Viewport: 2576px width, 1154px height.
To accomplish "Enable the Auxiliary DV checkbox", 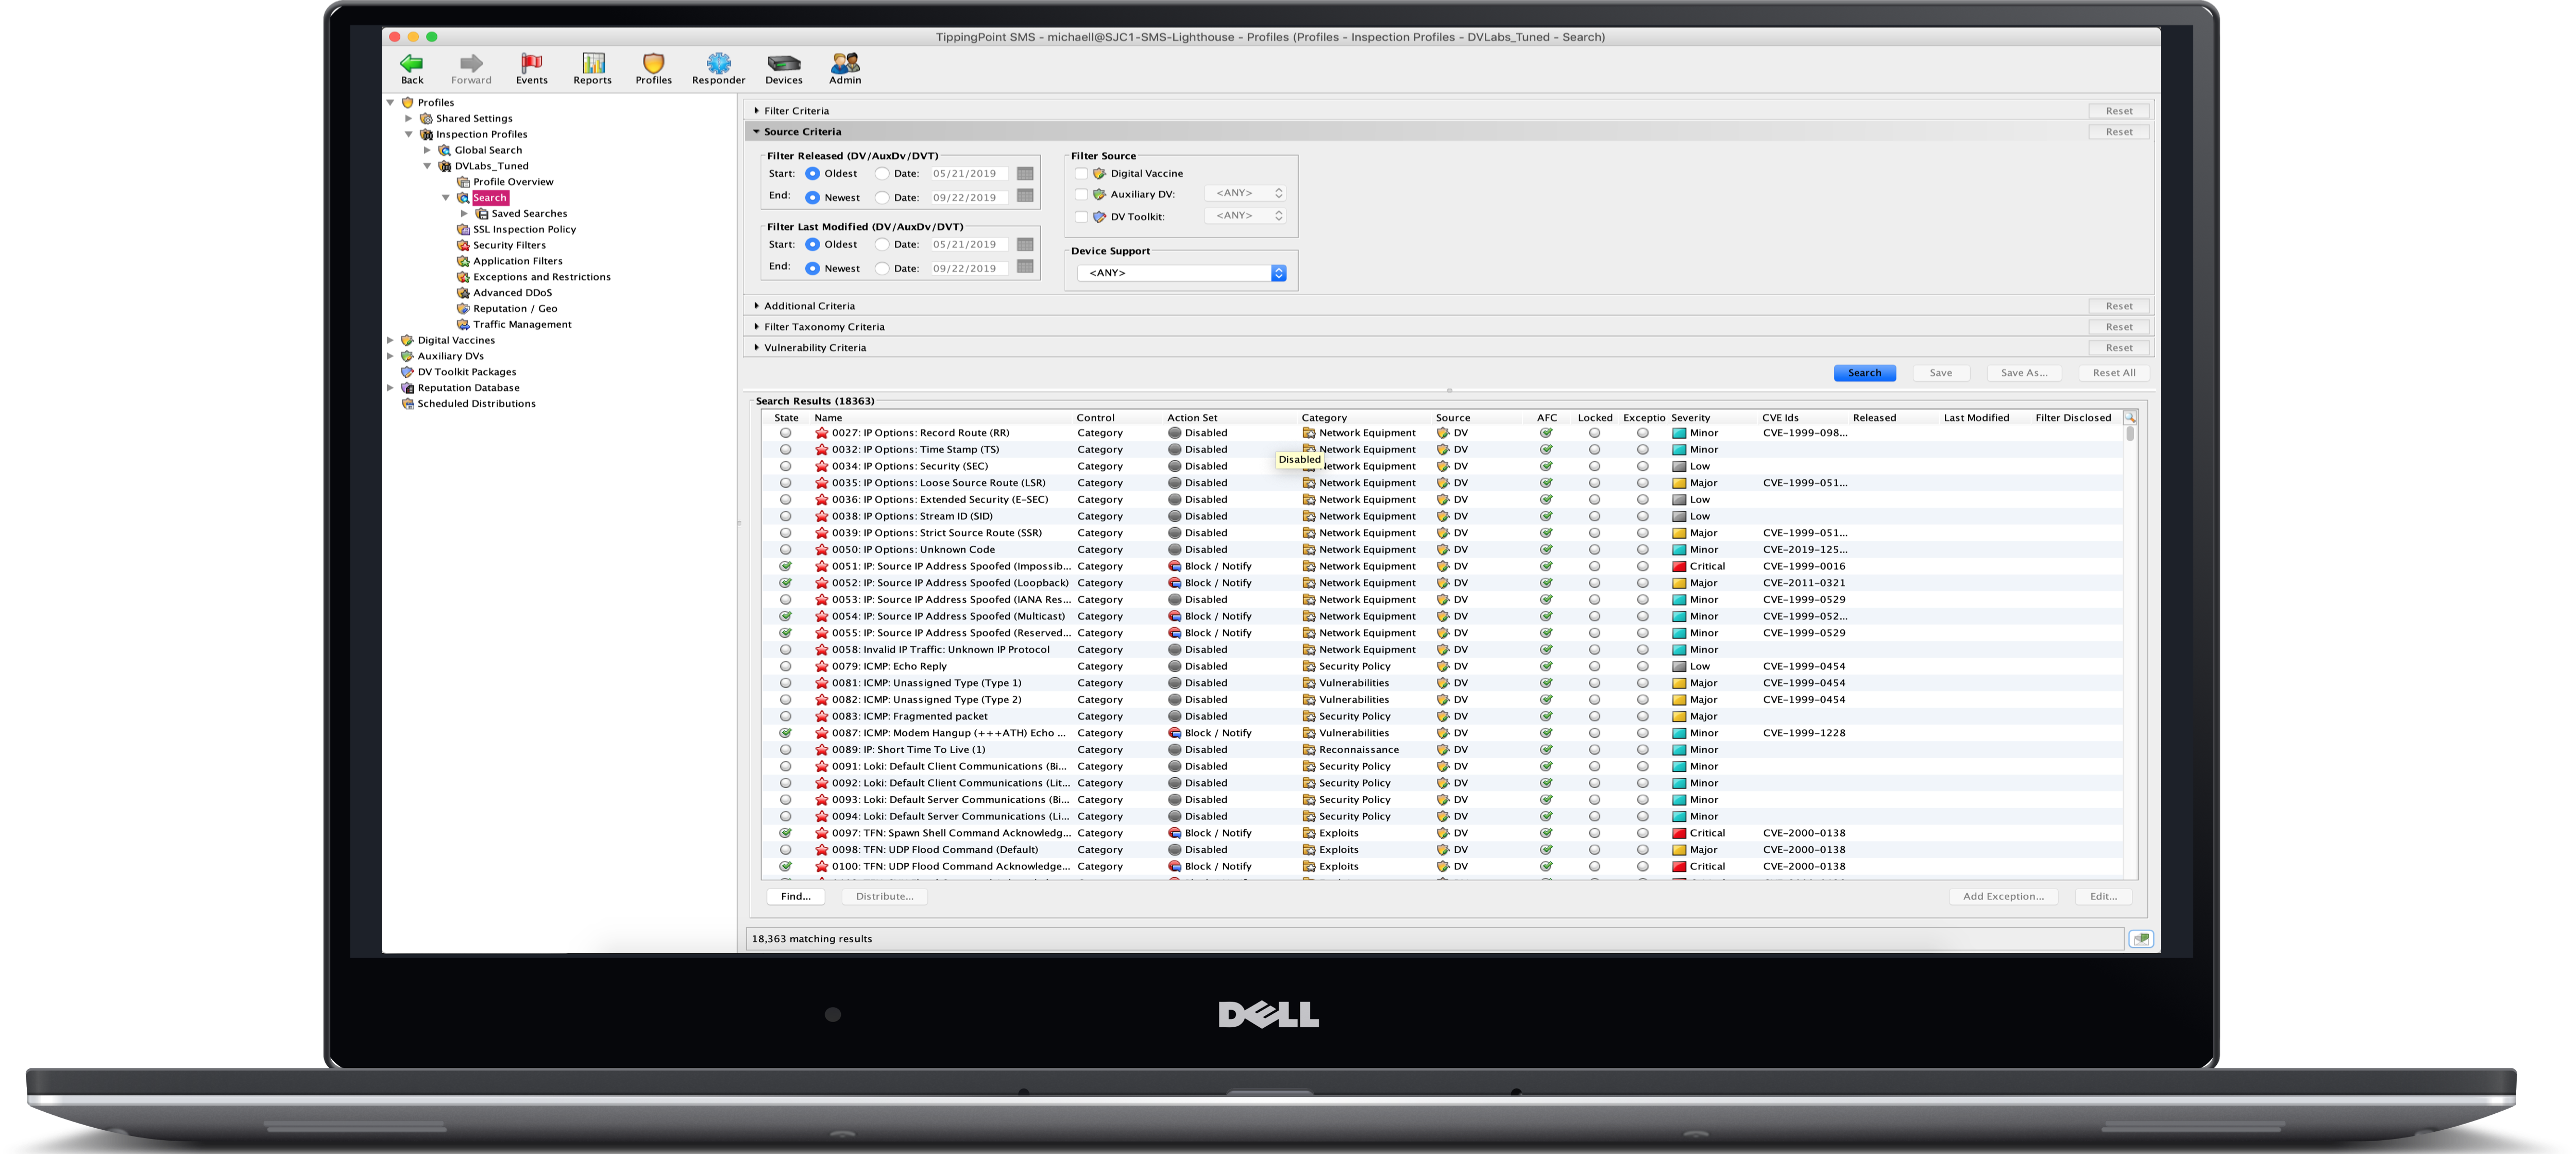I will [1081, 194].
